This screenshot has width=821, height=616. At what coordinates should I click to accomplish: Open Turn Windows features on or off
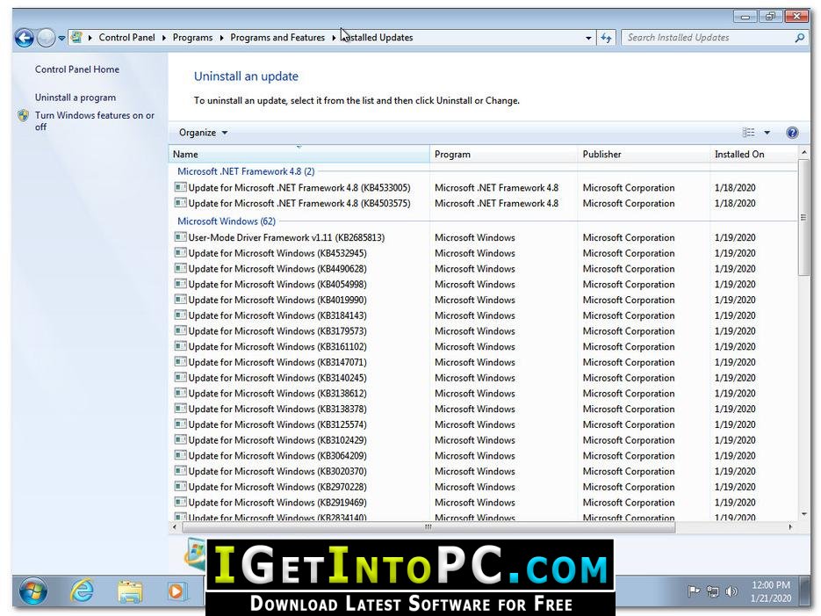pos(94,121)
